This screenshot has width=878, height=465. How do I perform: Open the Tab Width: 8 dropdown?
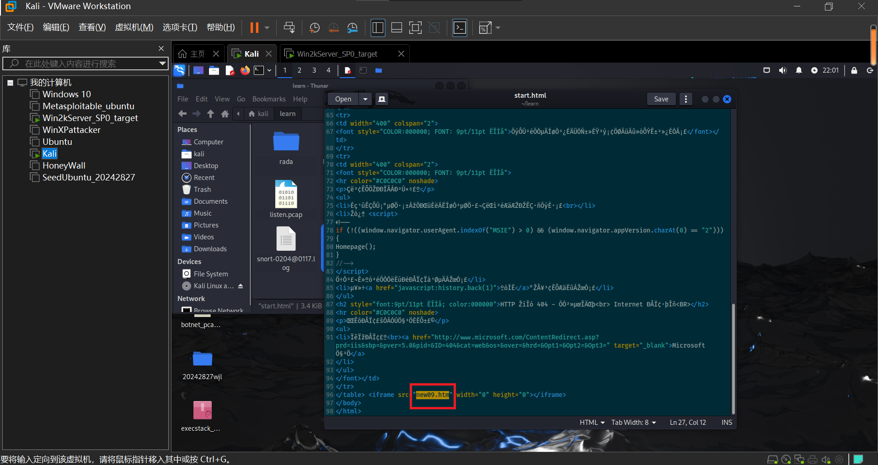coord(633,423)
